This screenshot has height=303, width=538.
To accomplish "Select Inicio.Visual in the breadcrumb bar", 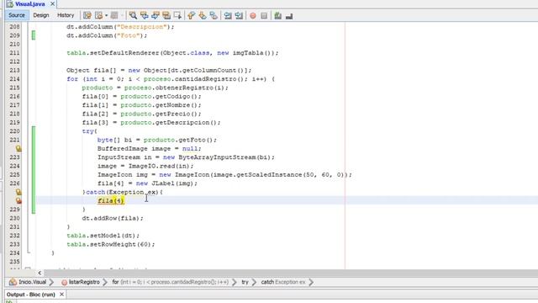I will 32,282.
